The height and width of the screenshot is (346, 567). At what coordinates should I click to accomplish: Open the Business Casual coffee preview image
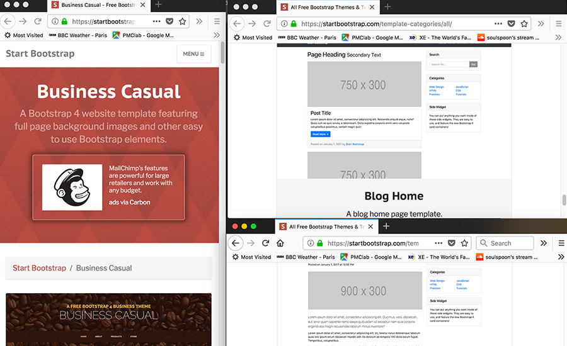(108, 320)
